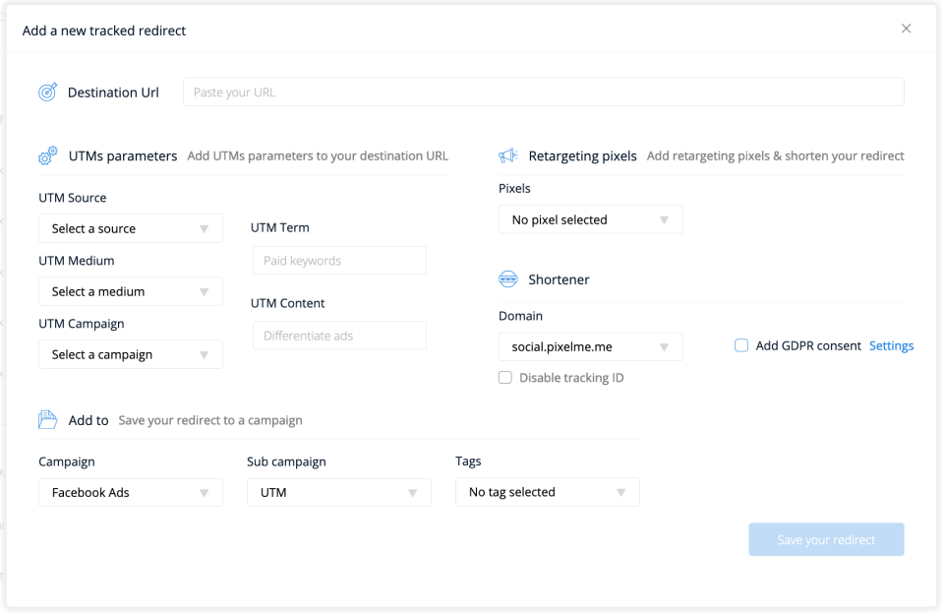The image size is (944, 615).
Task: Change the shortener Domain dropdown
Action: [590, 346]
